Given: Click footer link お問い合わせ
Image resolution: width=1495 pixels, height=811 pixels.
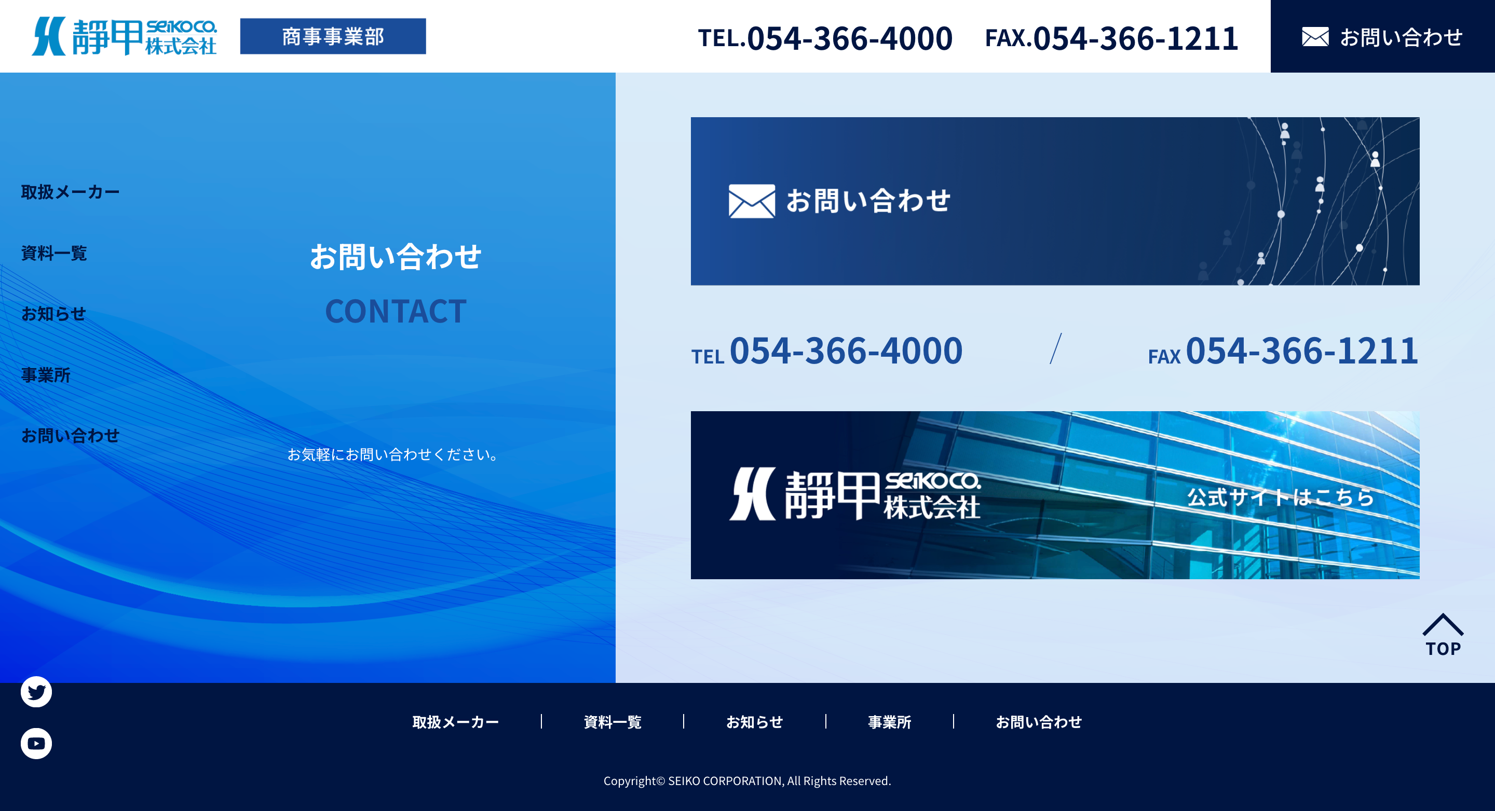Looking at the screenshot, I should point(1038,722).
